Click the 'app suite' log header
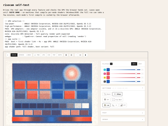This screenshot has height=126, width=168. pos(13,39)
